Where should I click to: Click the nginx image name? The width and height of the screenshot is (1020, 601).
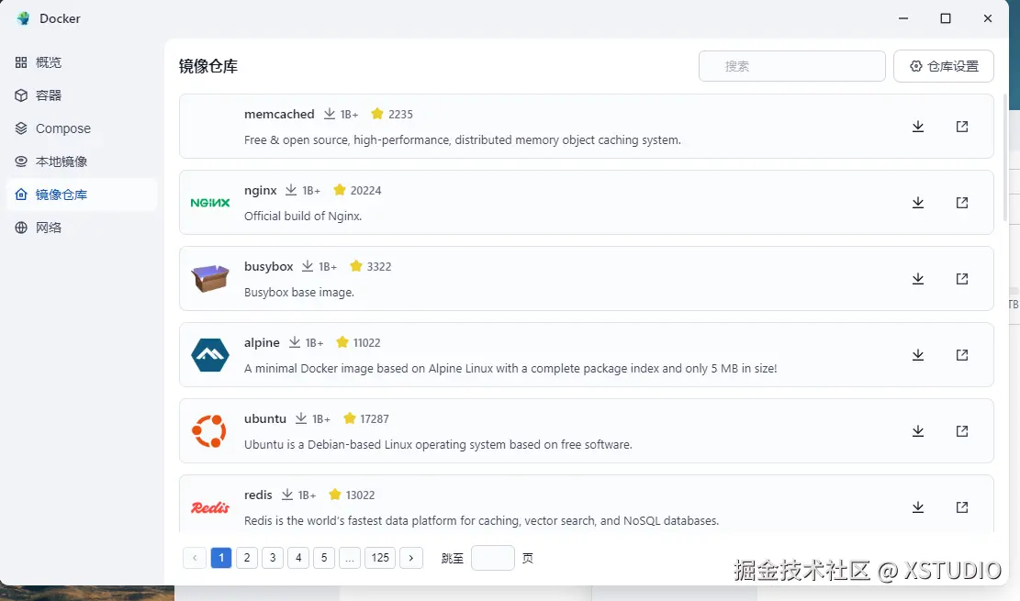[x=260, y=190]
